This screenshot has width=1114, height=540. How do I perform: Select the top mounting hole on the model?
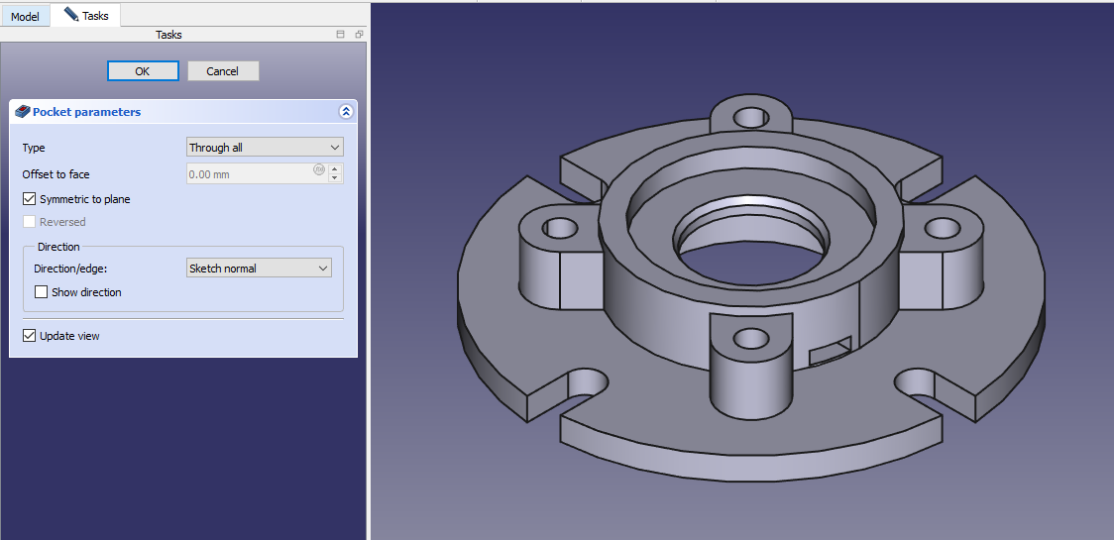click(750, 118)
